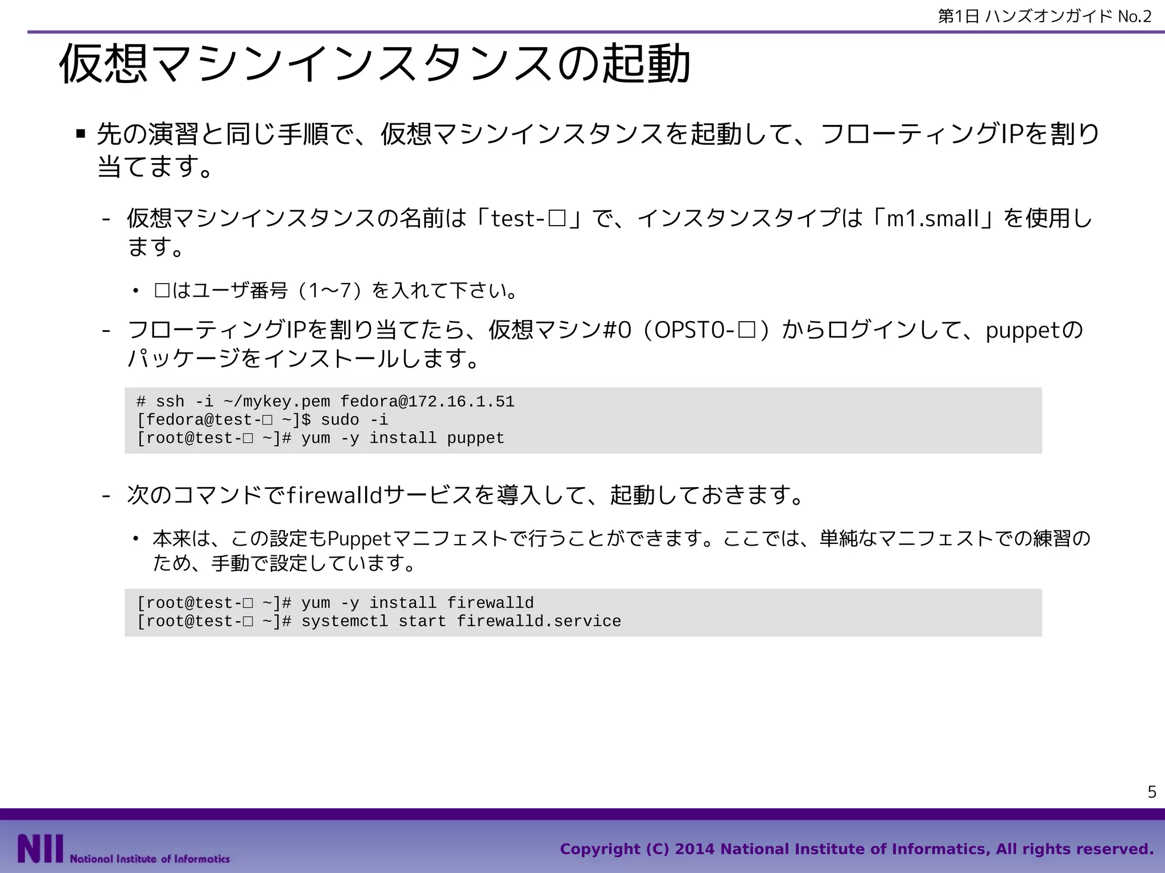Click the yum -y install firewalld command
Image resolution: width=1165 pixels, height=873 pixels.
417,603
